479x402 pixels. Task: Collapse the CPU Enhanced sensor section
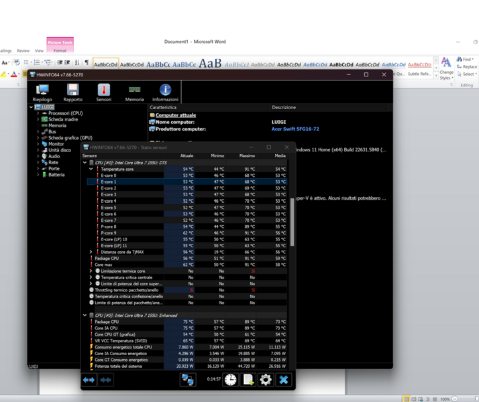85,316
